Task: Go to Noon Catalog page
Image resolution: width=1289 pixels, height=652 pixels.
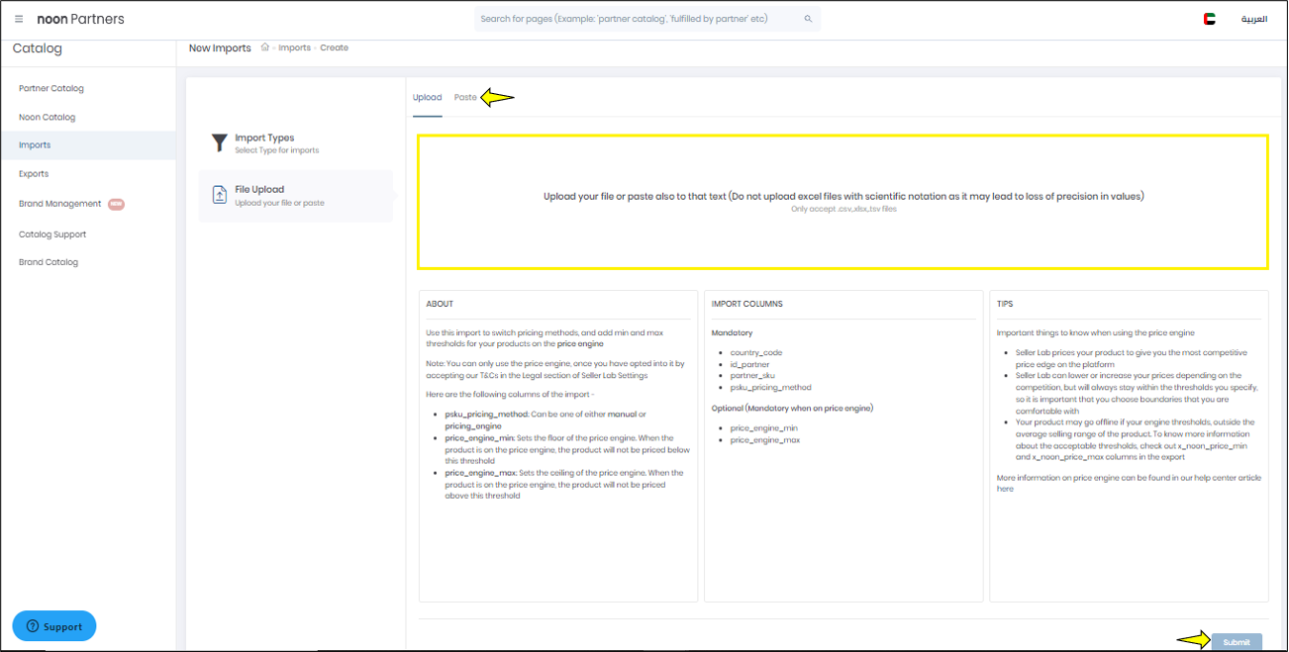Action: [47, 117]
